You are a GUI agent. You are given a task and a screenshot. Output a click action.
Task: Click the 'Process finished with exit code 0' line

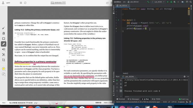pyautogui.click(x=142, y=91)
